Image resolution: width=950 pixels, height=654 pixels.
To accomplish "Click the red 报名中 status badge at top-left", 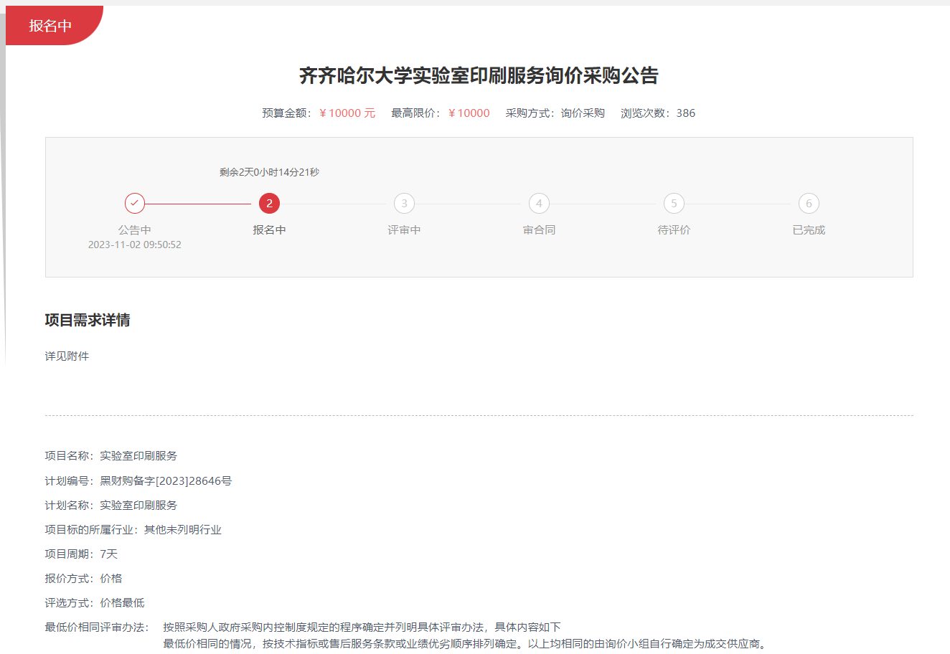I will pos(50,26).
